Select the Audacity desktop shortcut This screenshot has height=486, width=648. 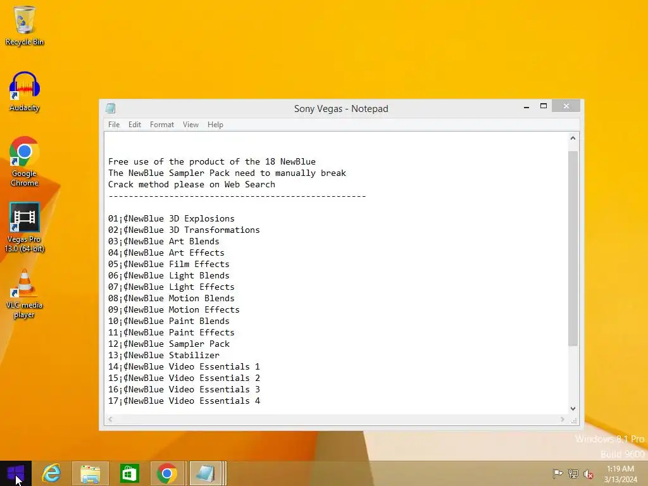(x=25, y=92)
